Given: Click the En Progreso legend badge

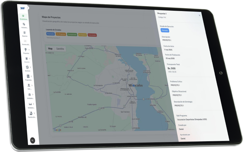Looking at the screenshot, I should tap(61, 34).
